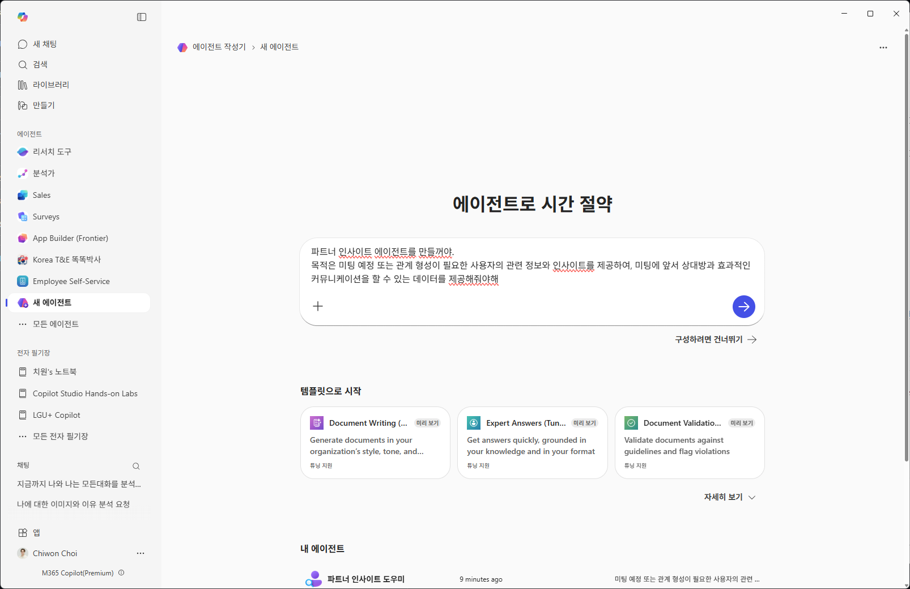Viewport: 910px width, 589px height.
Task: Click 구성하려면 건너뛰기 link
Action: (x=716, y=340)
